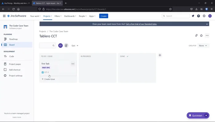
Task: Click the blue Create button
Action: (104, 16)
